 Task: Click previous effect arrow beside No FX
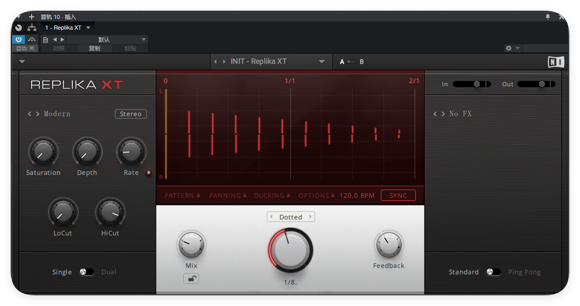(435, 114)
